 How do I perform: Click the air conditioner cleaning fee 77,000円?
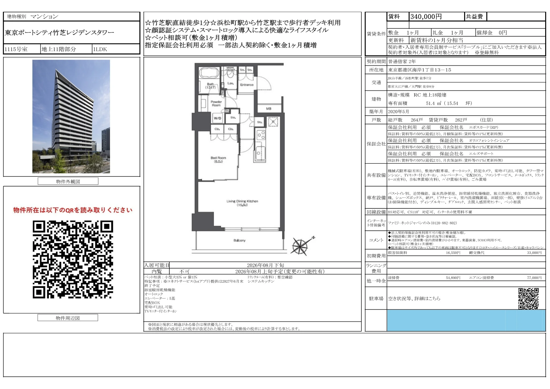[534, 278]
